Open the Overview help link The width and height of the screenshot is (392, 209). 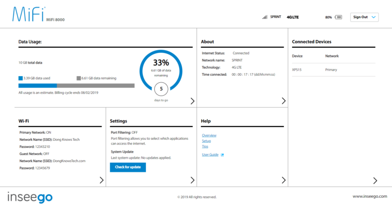(209, 135)
